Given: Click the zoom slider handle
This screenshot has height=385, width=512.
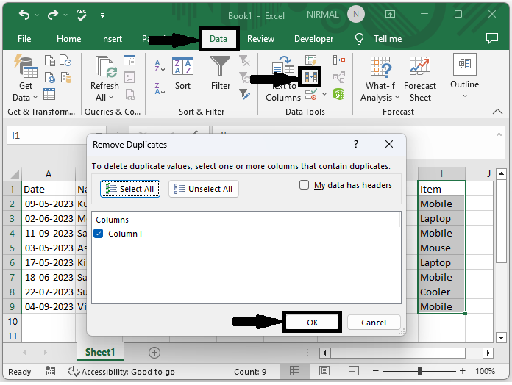Looking at the screenshot, I should 419,371.
